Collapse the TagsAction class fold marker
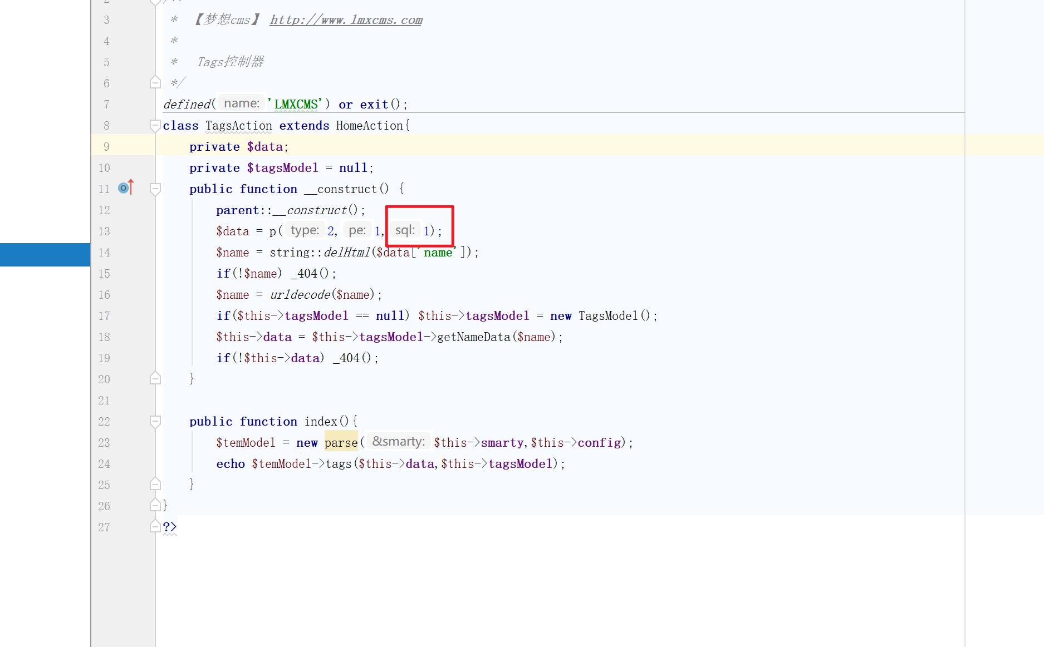The image size is (1044, 647). coord(155,126)
